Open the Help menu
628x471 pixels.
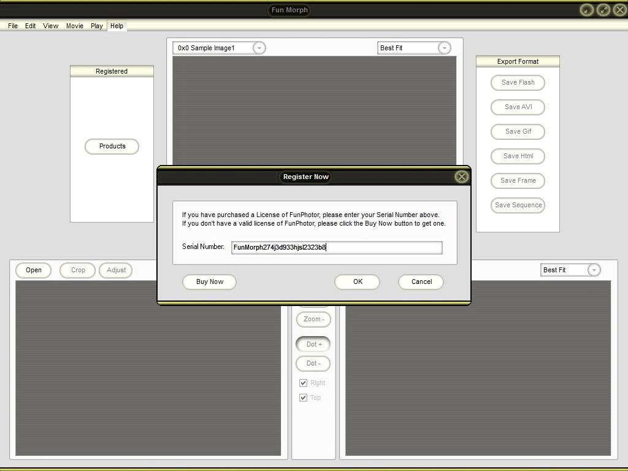(x=117, y=26)
